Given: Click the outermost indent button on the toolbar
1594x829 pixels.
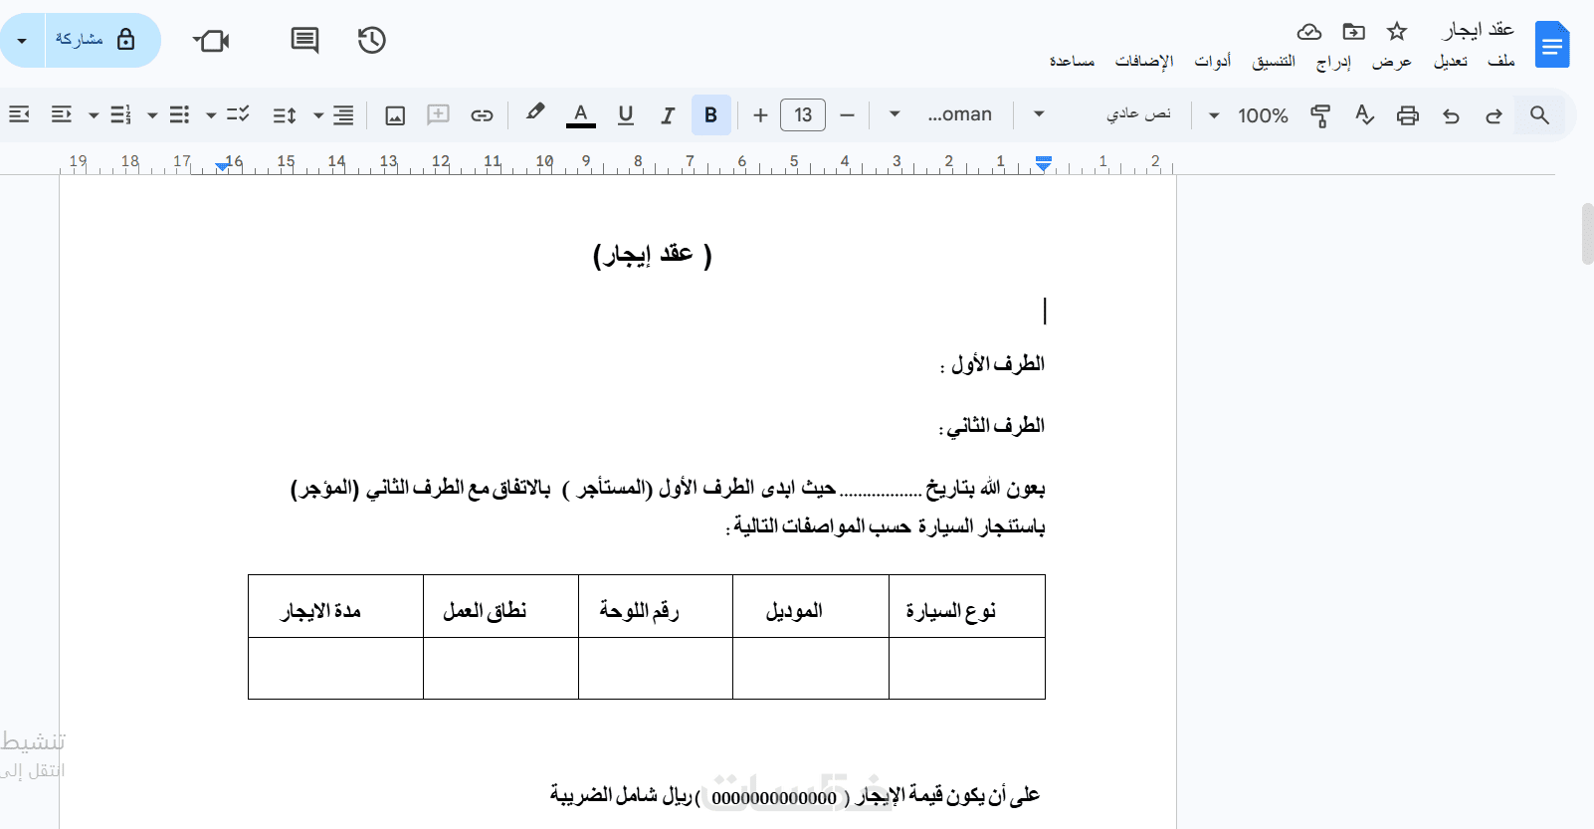Looking at the screenshot, I should (19, 115).
